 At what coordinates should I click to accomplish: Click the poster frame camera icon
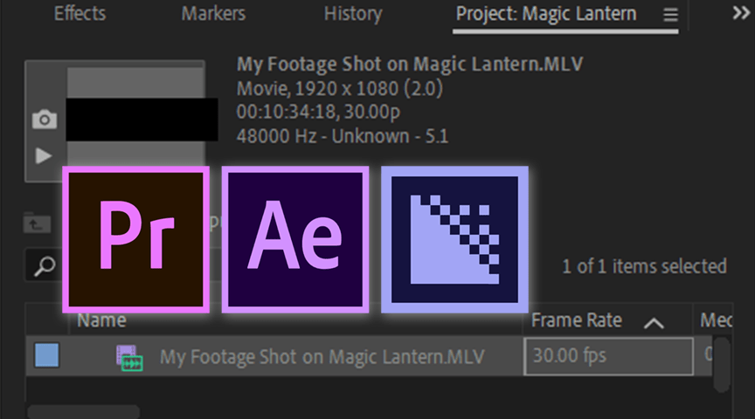click(x=44, y=120)
